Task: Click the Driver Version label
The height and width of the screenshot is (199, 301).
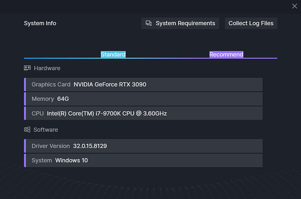Action: point(50,146)
